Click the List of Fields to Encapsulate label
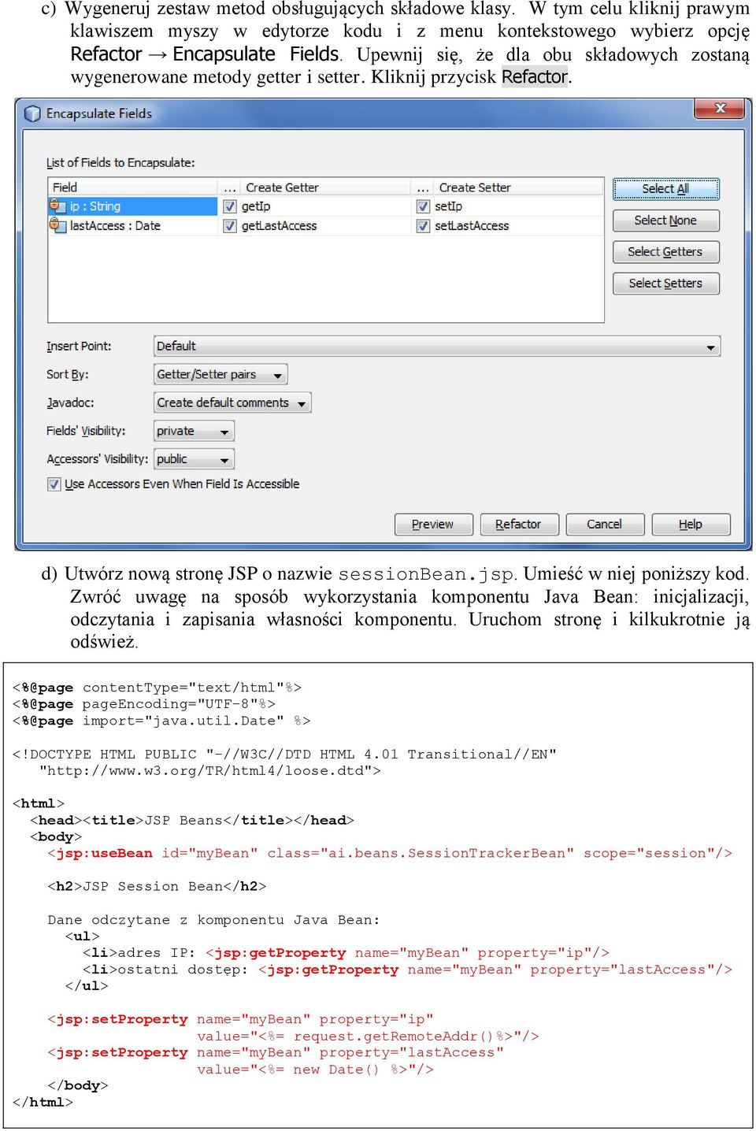 pyautogui.click(x=120, y=163)
